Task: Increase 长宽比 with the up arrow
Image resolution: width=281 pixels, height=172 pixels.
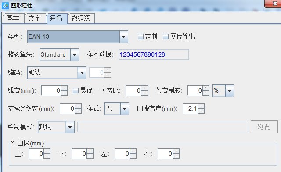Action: [x=144, y=88]
